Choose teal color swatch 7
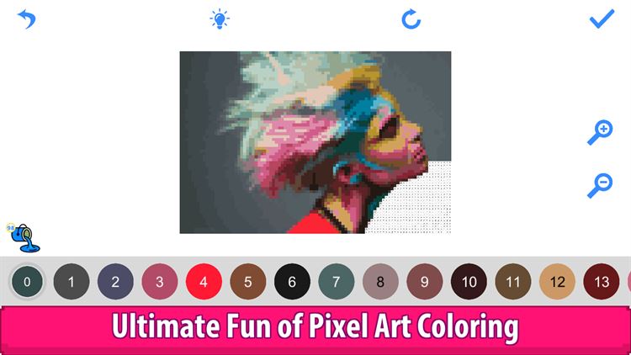 337,281
